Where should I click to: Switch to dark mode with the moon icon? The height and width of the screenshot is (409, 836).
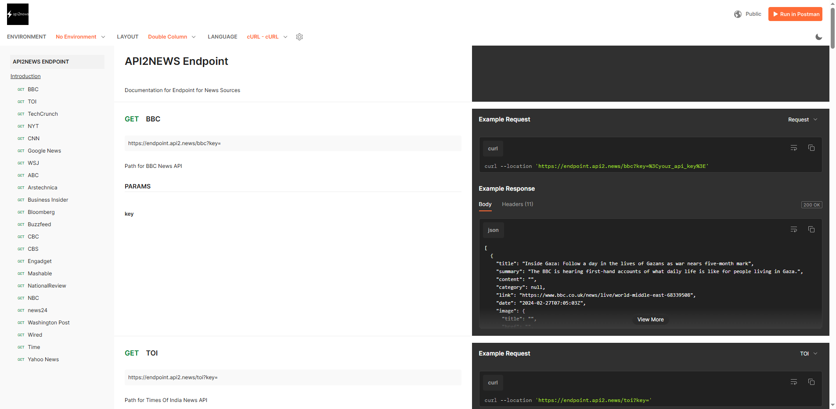tap(818, 37)
